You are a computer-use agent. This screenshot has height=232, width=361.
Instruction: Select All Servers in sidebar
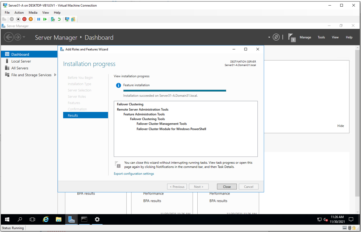pyautogui.click(x=29, y=68)
